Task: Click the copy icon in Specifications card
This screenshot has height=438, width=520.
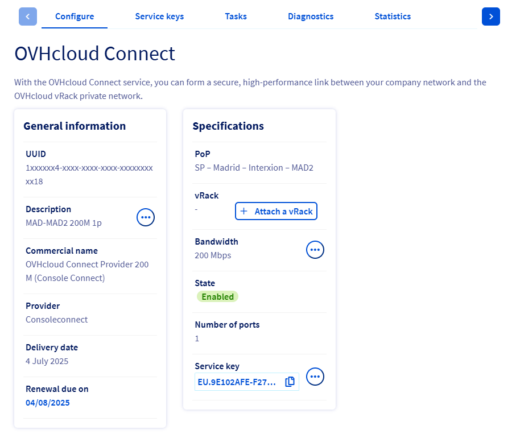Action: click(290, 382)
